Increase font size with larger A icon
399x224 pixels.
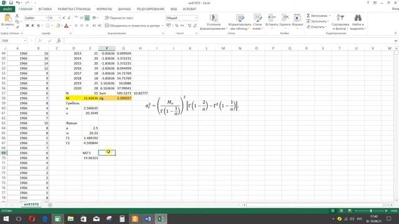[64, 18]
